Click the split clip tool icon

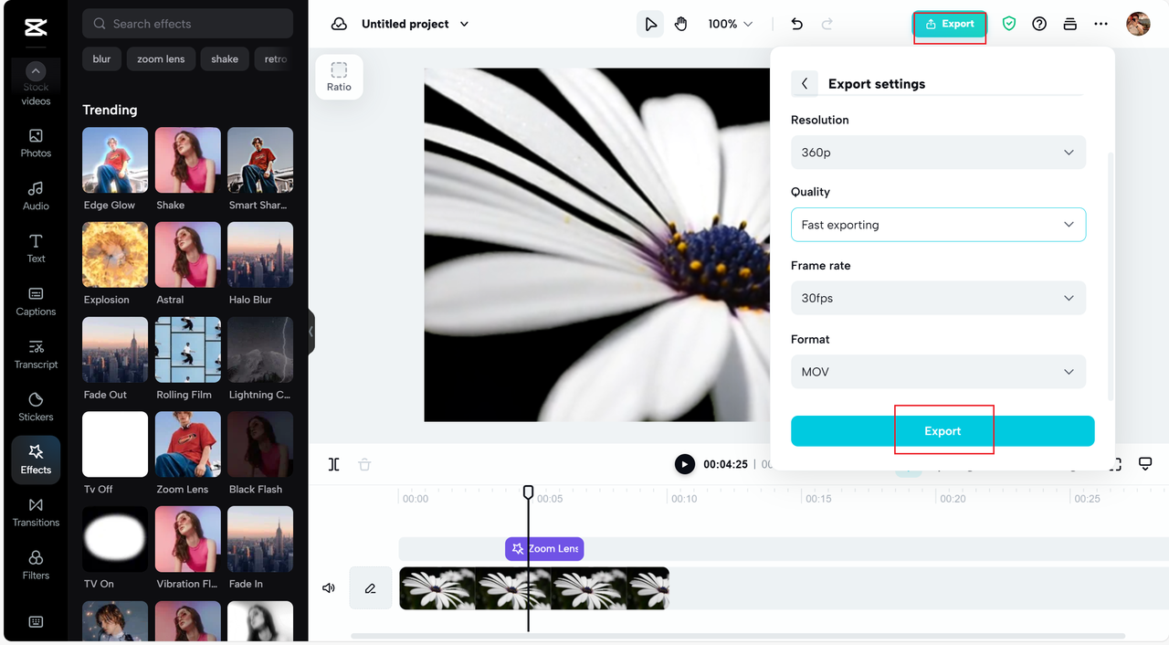(334, 464)
